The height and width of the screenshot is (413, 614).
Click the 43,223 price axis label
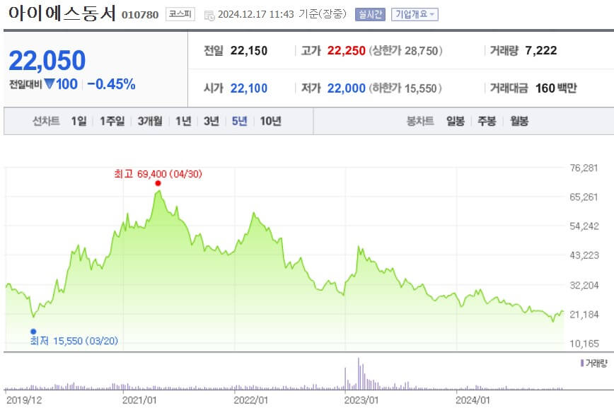coord(584,255)
